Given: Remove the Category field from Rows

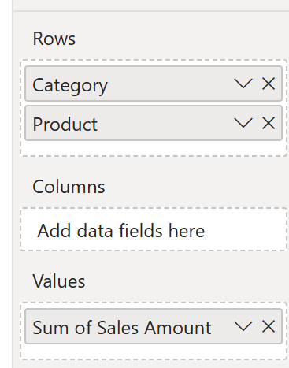Looking at the screenshot, I should pyautogui.click(x=269, y=84).
